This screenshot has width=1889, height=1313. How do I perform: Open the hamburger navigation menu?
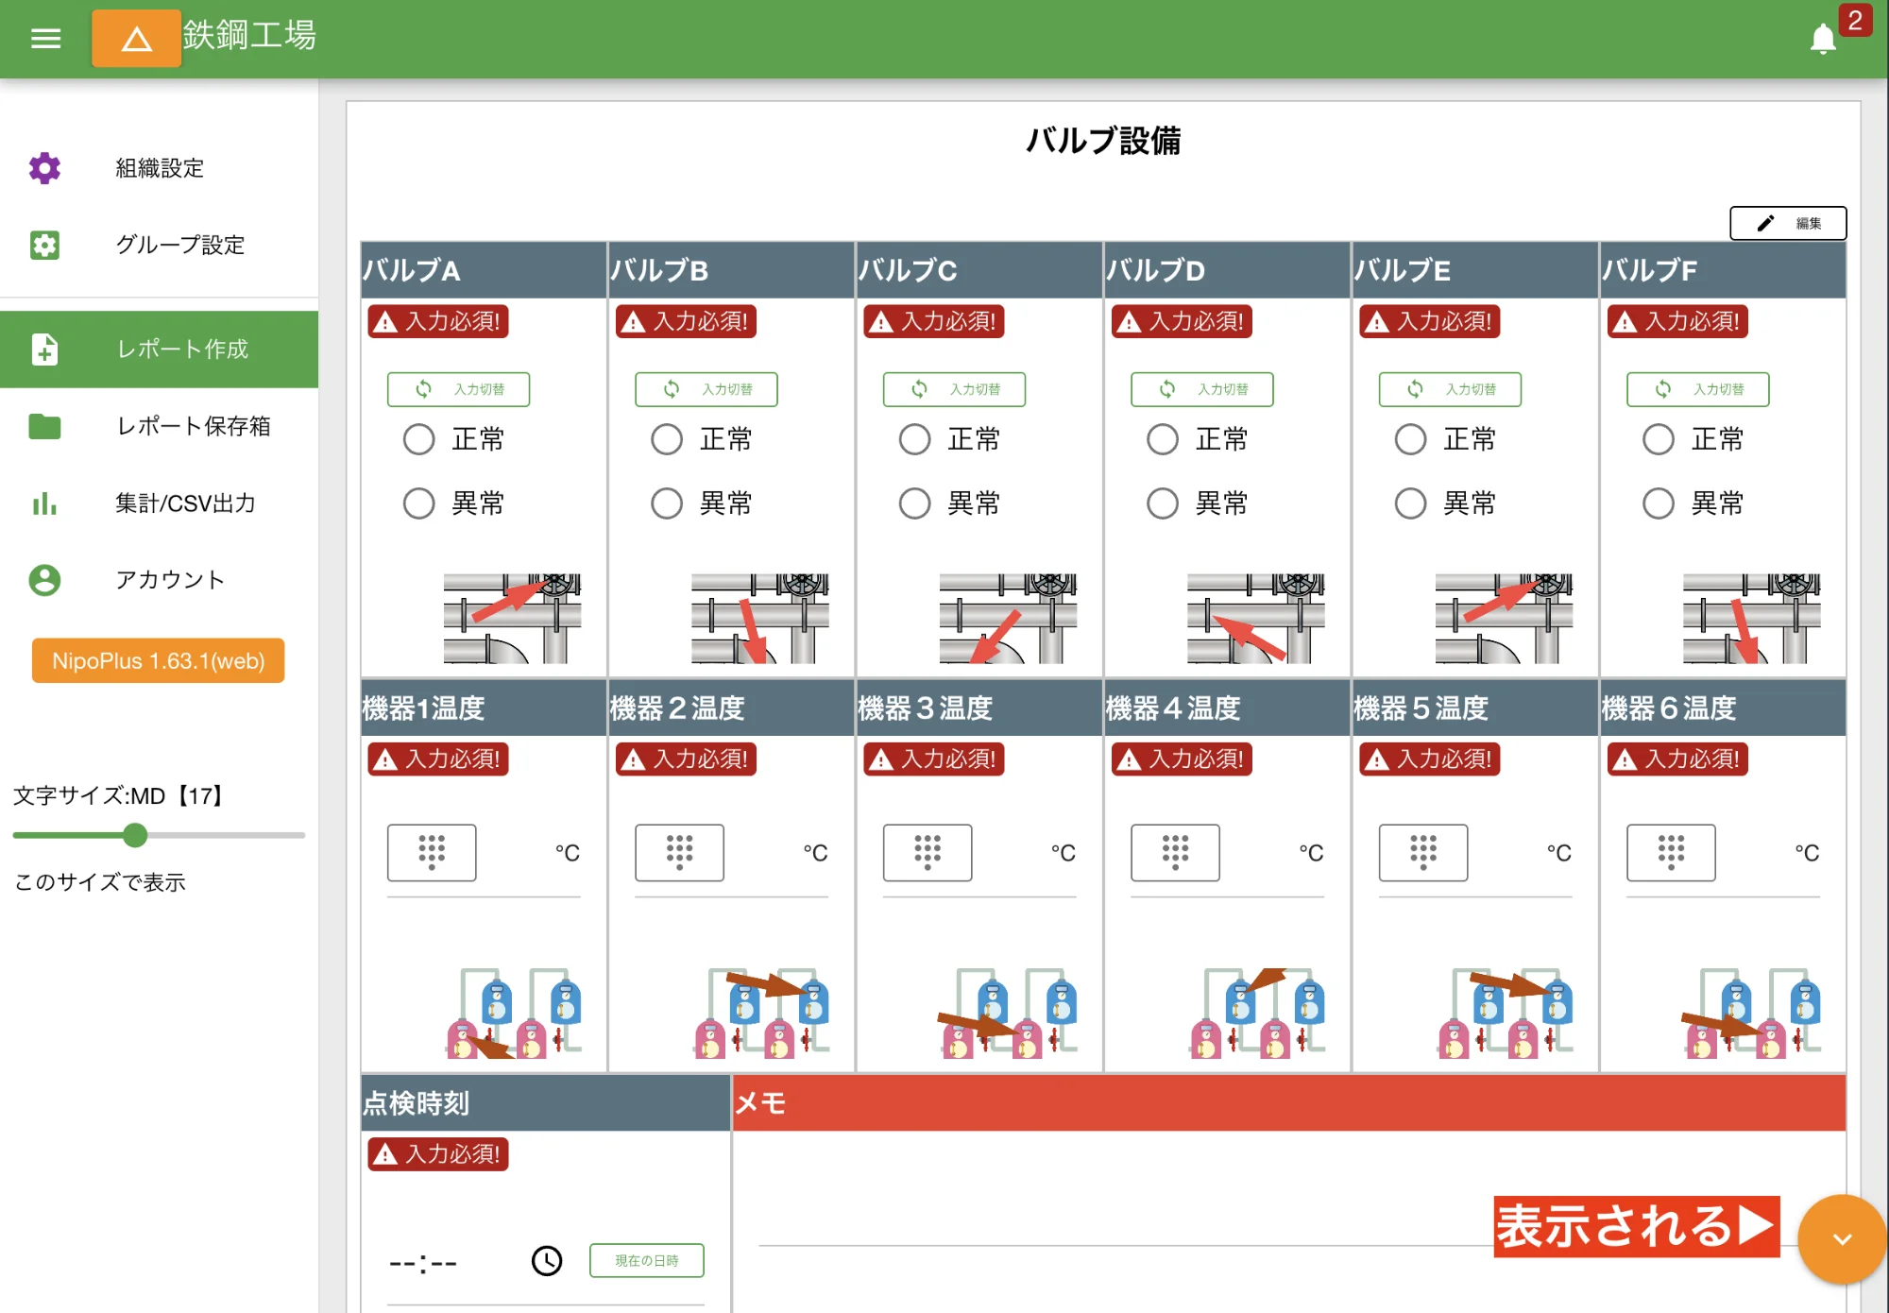point(45,39)
